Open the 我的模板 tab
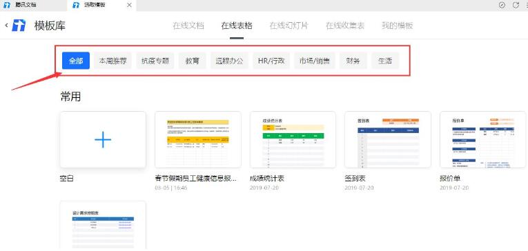The image size is (528, 251). click(x=398, y=26)
